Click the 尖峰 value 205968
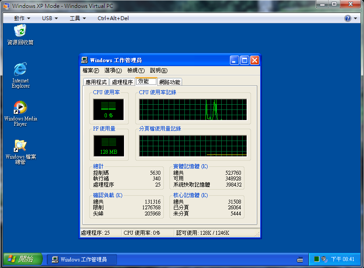Image resolution: width=364 pixels, height=268 pixels. [x=152, y=213]
